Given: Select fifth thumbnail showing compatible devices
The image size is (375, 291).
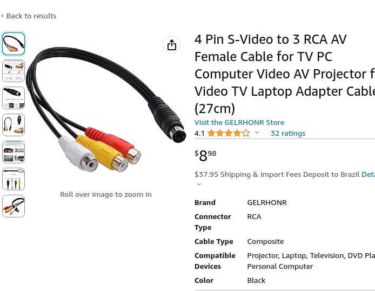Looking at the screenshot, I should [x=14, y=152].
